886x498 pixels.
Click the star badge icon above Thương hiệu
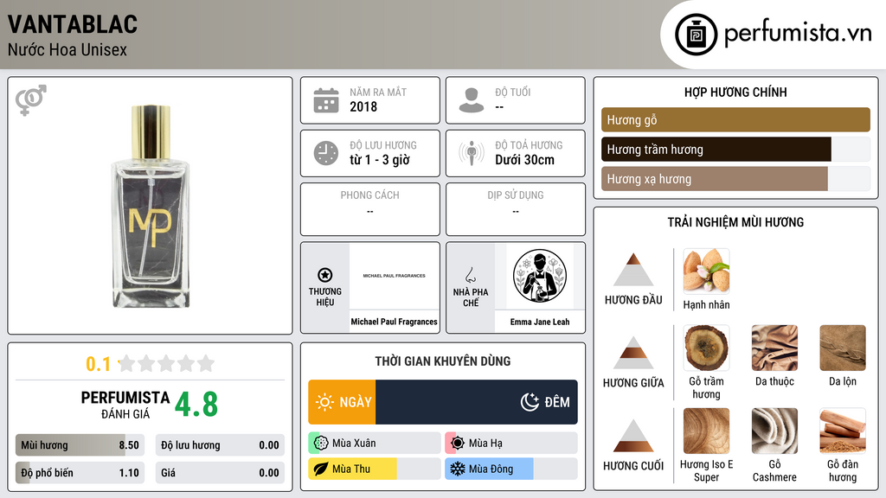pos(325,275)
